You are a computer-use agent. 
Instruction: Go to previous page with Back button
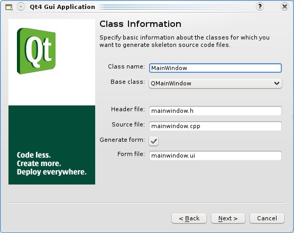[x=189, y=218]
